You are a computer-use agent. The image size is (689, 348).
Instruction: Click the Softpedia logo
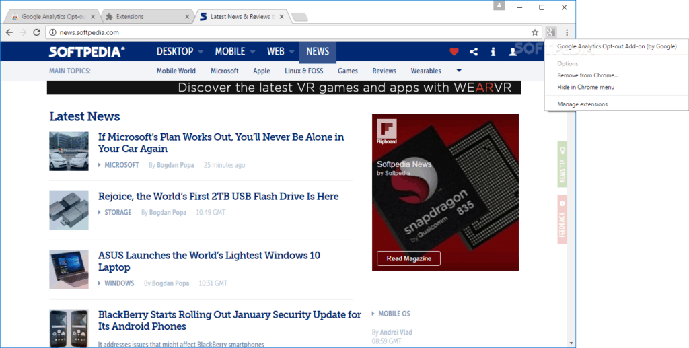pos(87,52)
